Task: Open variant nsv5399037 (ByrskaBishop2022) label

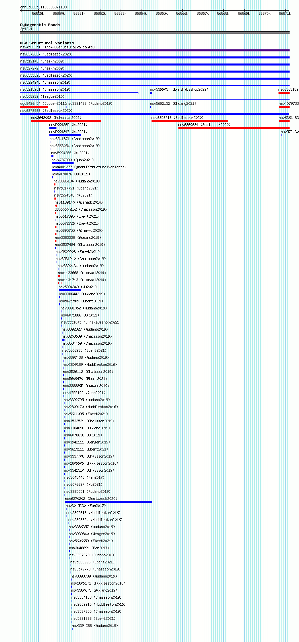Action: 179,89
